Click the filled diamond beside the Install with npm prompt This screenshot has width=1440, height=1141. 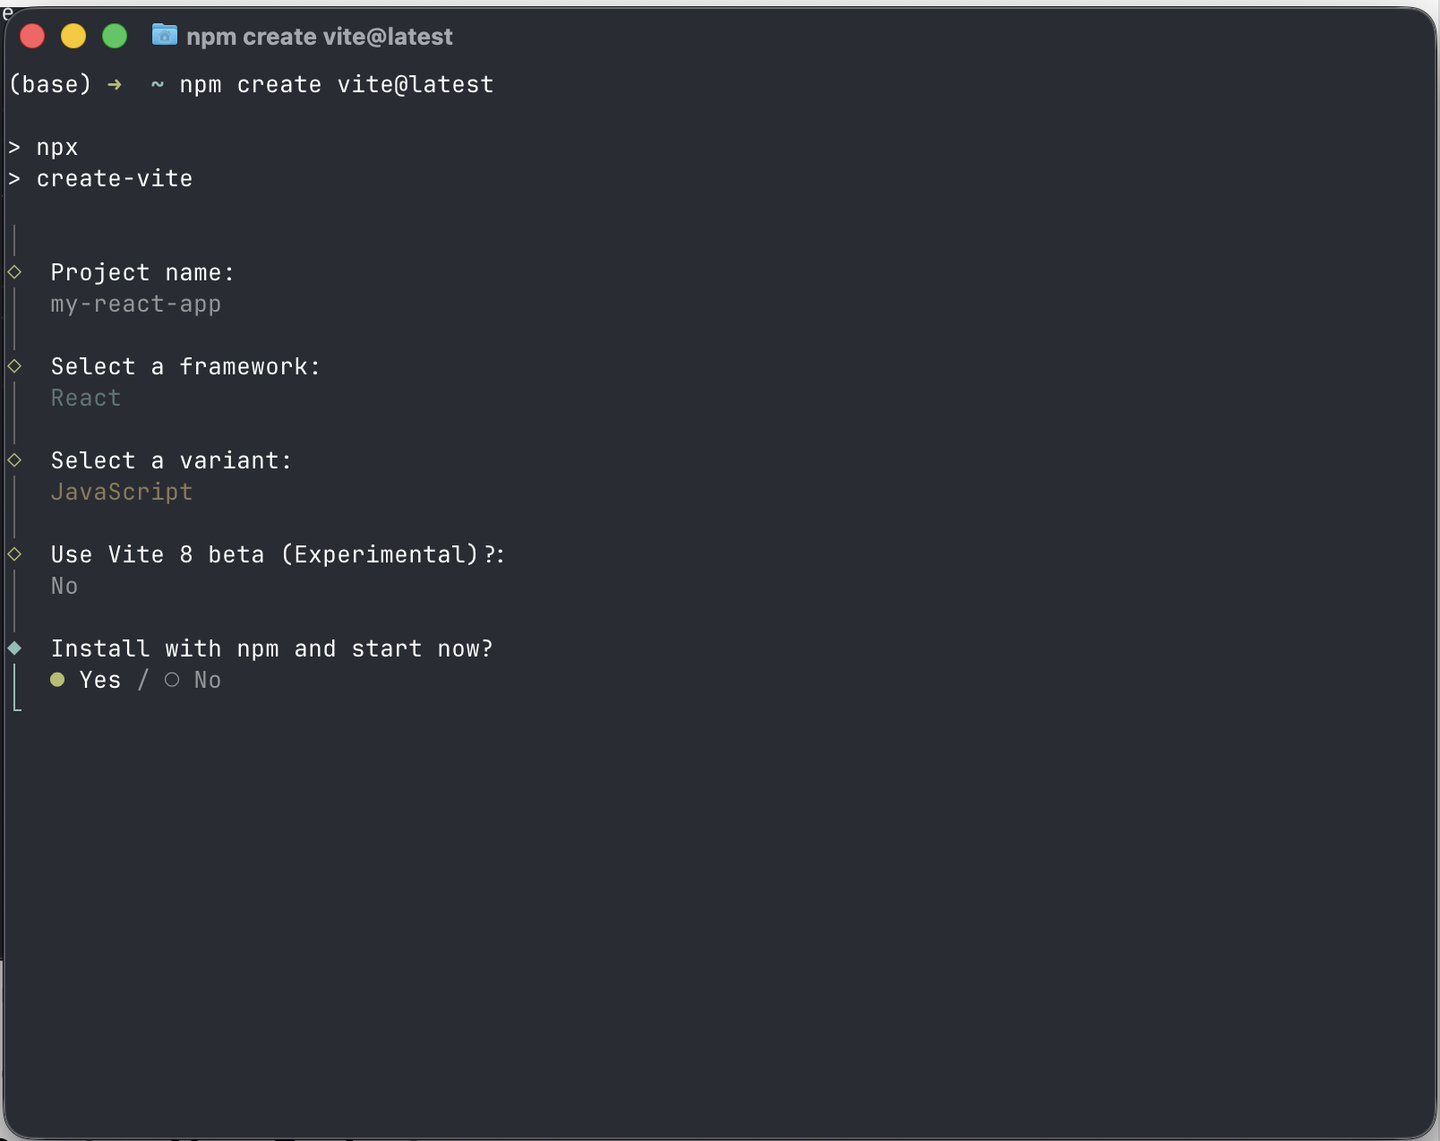tap(14, 648)
